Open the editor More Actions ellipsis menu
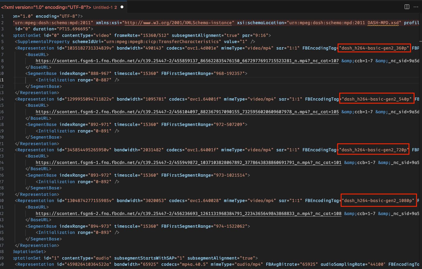 click(x=416, y=7)
